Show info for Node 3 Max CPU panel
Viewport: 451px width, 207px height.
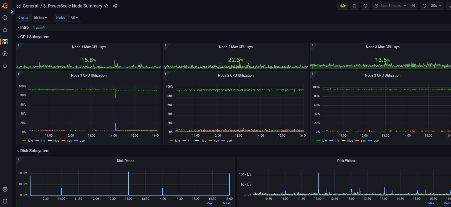click(x=312, y=45)
